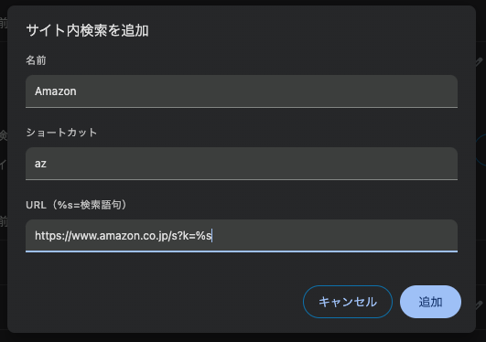Place cursor on the word Amazon
486x342 pixels.
coord(56,91)
